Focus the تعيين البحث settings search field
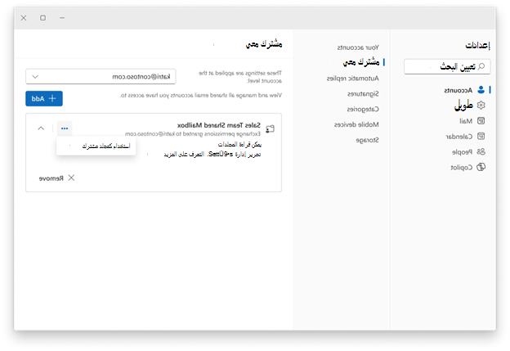Viewport: 510px width, 351px height. pyautogui.click(x=447, y=66)
